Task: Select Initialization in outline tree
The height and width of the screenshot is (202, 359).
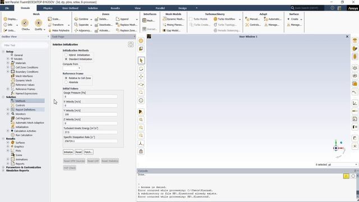Action: 22,127
